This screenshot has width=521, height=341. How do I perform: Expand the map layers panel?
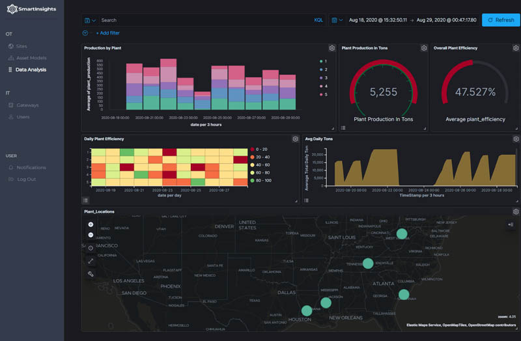(511, 225)
